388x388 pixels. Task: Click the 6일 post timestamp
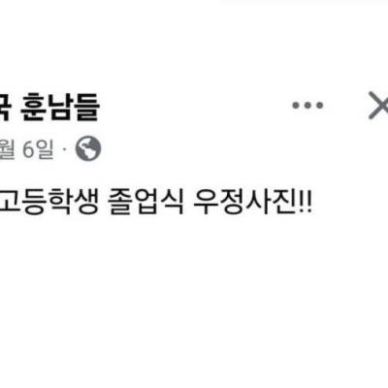point(38,149)
